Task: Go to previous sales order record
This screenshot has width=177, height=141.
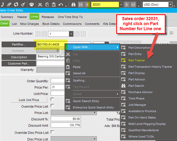Action: click(x=87, y=4)
